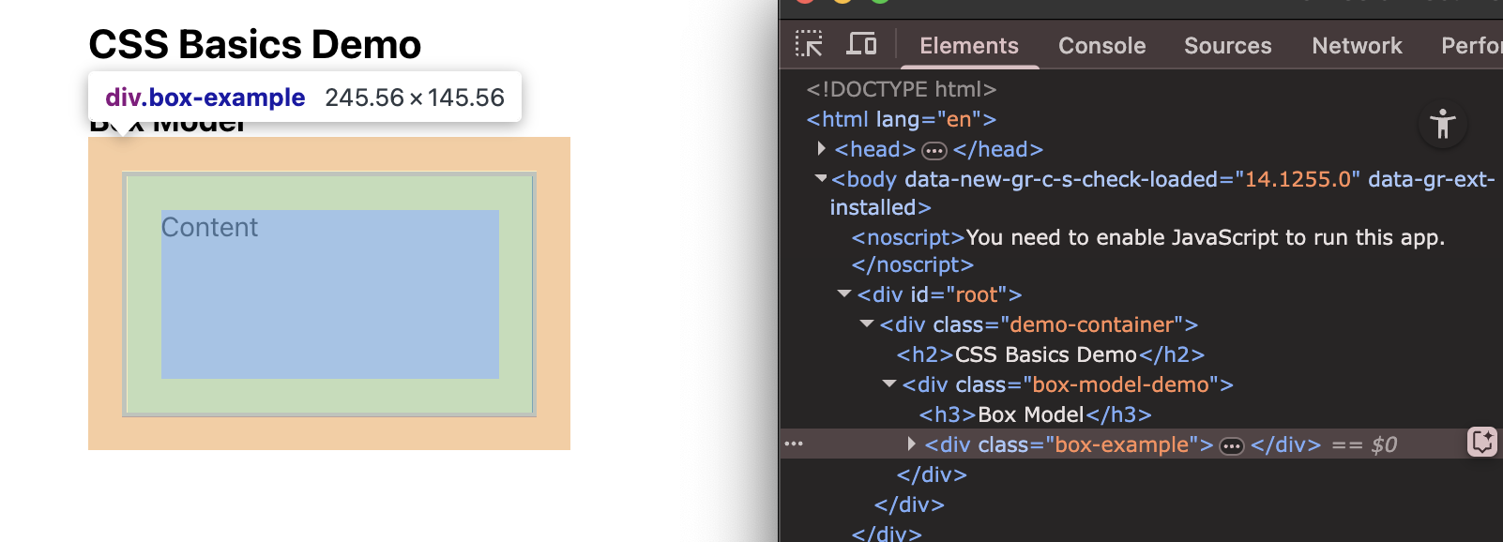This screenshot has width=1503, height=542.
Task: Toggle the device toolbar icon
Action: coord(861,44)
